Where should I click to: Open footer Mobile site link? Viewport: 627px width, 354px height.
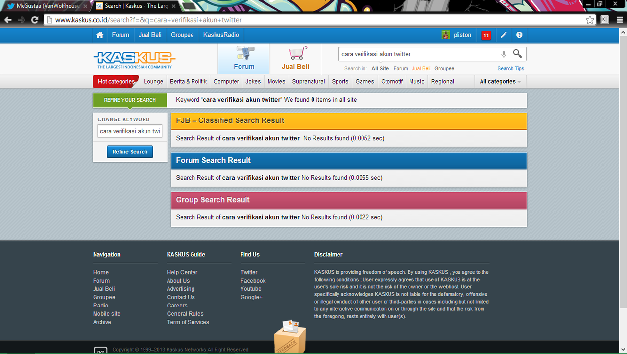click(107, 314)
